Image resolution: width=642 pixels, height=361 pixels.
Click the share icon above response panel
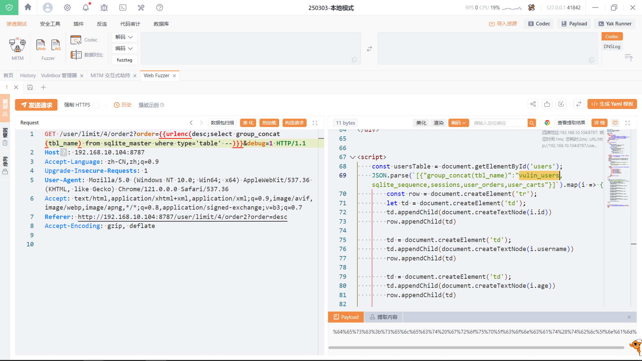click(x=533, y=104)
